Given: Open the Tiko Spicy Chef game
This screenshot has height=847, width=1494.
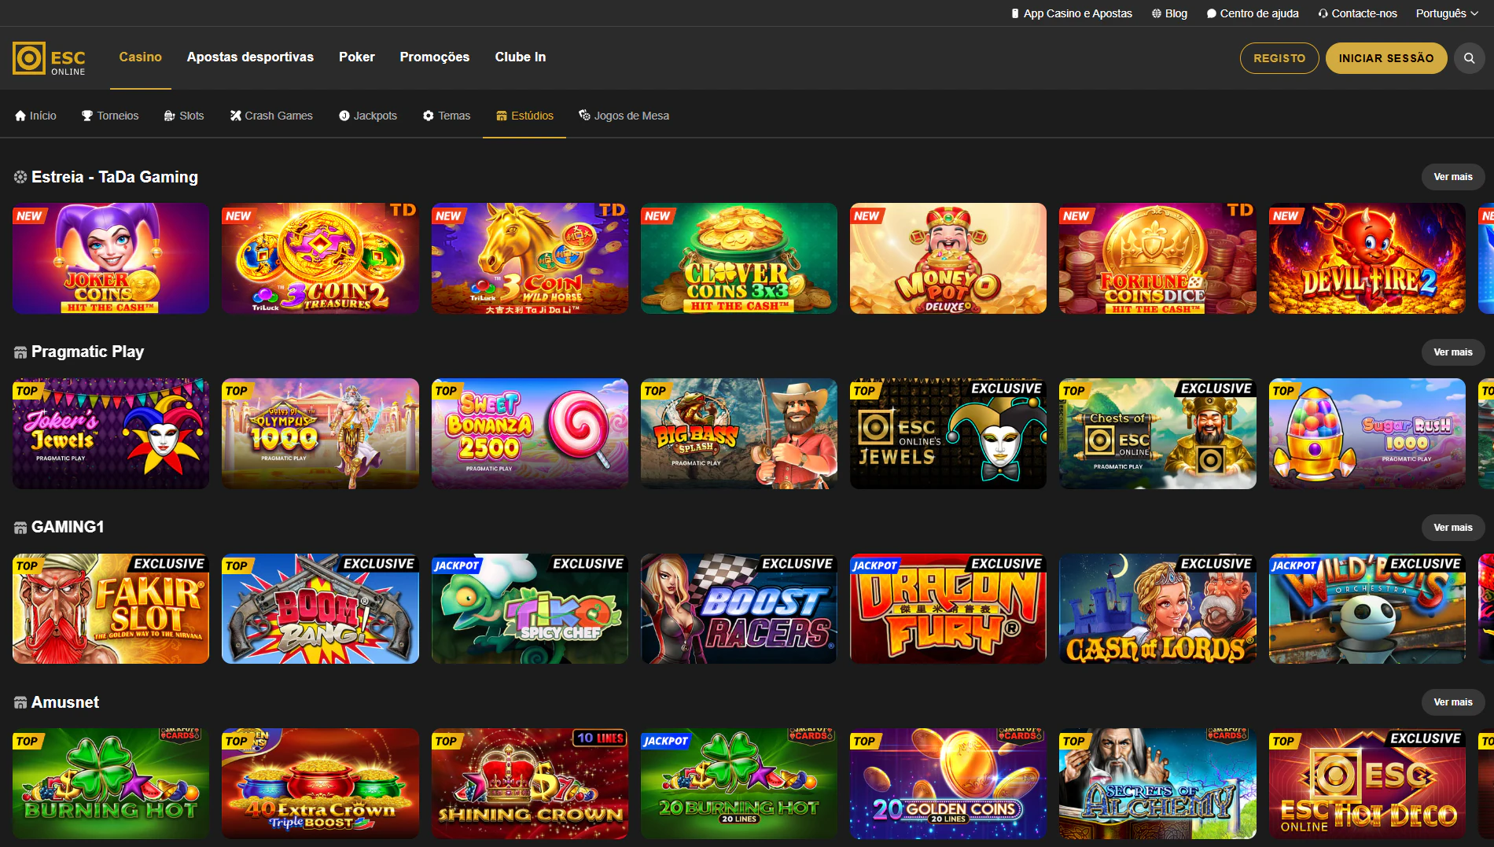Looking at the screenshot, I should (x=530, y=609).
